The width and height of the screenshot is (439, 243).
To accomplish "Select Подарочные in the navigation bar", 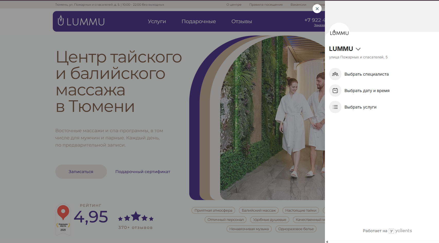I will pos(199,21).
